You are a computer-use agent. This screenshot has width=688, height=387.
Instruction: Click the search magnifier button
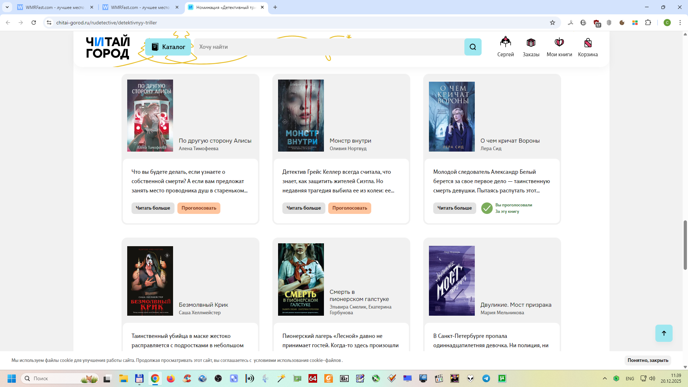pyautogui.click(x=473, y=47)
